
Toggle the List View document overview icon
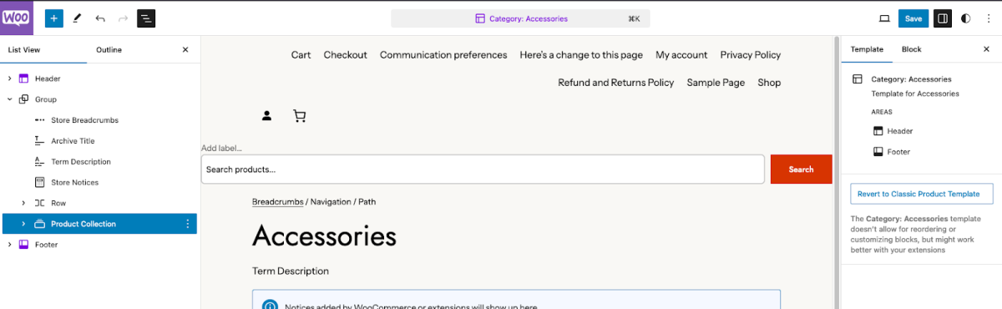146,18
